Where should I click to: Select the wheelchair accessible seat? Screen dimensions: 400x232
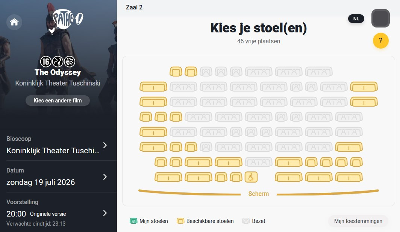251,177
